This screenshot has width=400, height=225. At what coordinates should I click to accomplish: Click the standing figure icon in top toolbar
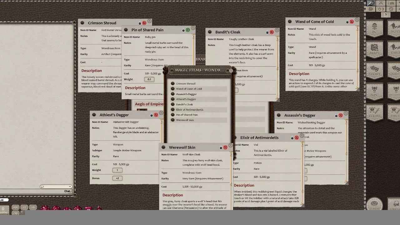pos(386,15)
